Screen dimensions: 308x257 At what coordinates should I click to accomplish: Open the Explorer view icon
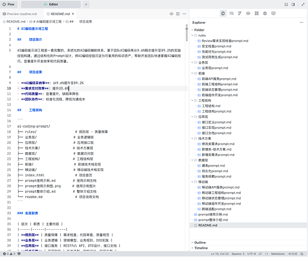point(223,13)
